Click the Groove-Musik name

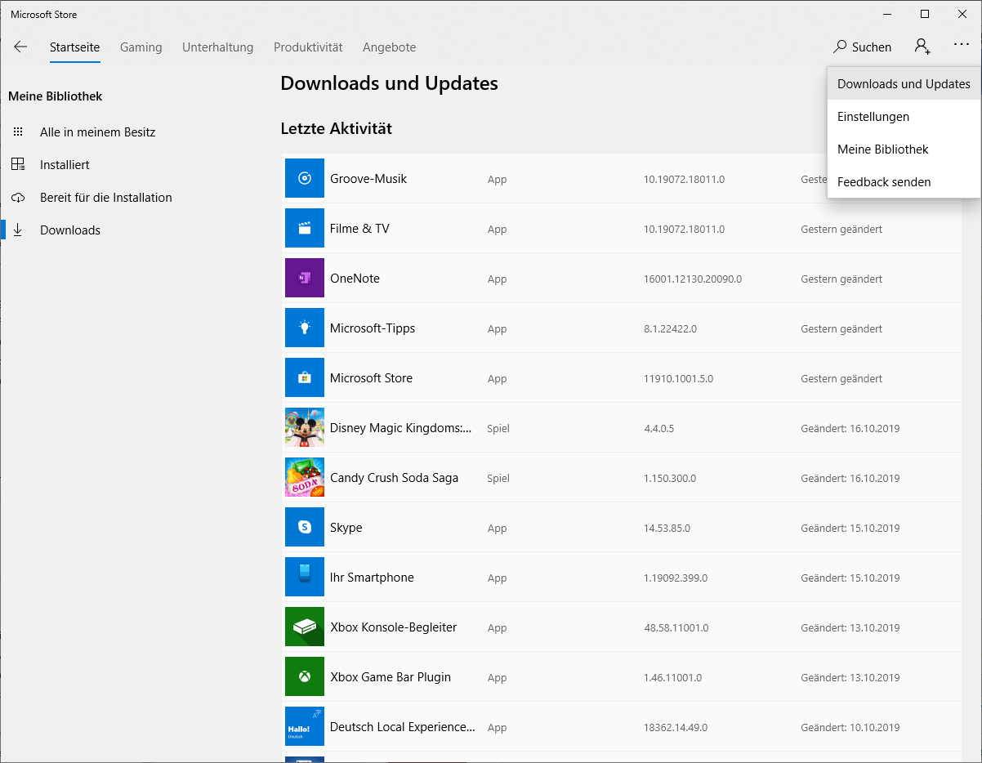368,178
